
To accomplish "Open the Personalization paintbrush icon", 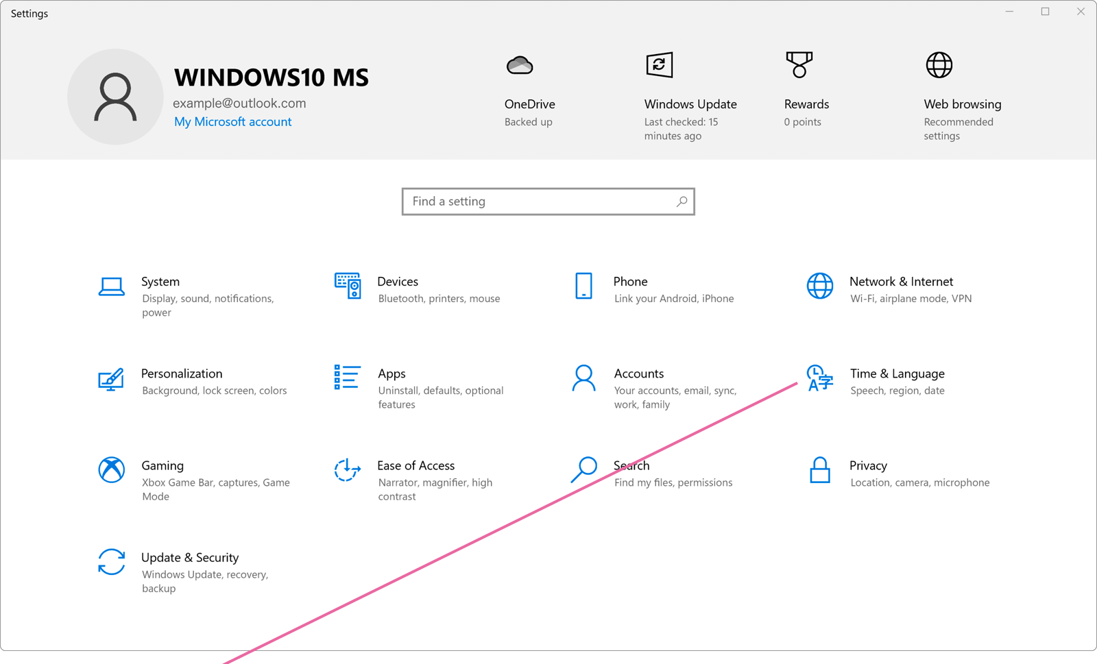I will pyautogui.click(x=111, y=379).
